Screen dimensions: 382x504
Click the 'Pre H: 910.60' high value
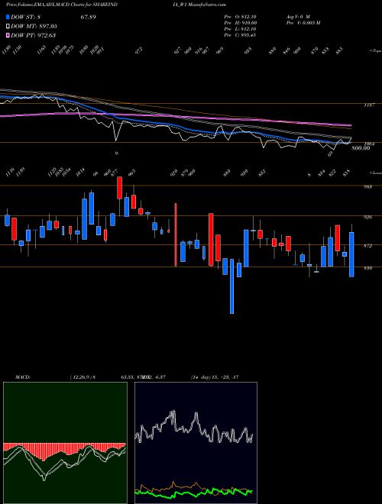point(240,23)
